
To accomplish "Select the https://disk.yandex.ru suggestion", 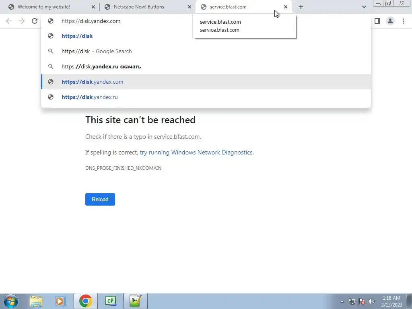I will (206, 97).
